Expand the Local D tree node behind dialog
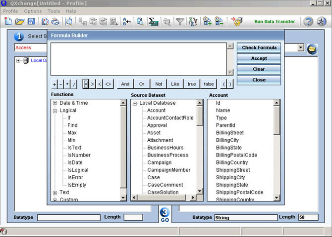 (18, 61)
